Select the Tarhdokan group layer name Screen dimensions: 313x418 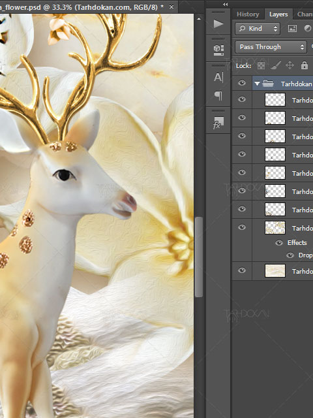click(x=296, y=84)
